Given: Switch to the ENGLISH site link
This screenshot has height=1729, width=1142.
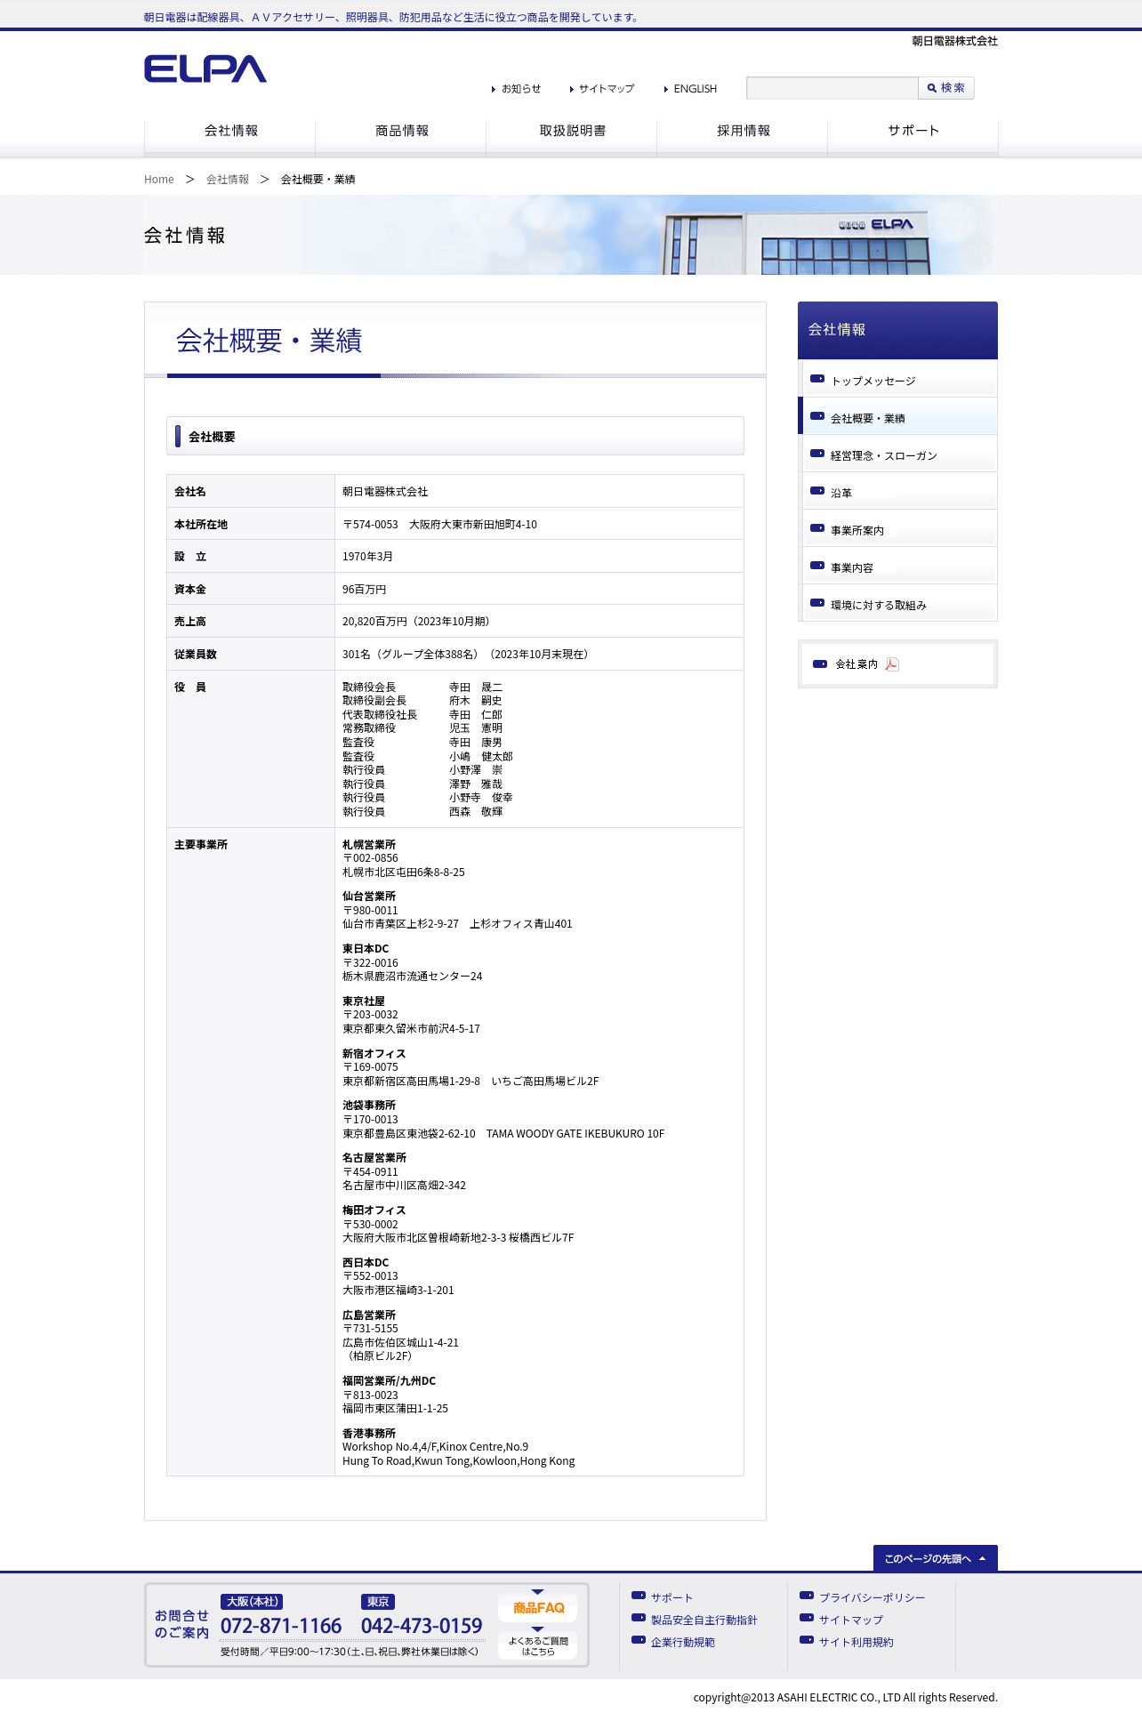Looking at the screenshot, I should pos(690,89).
